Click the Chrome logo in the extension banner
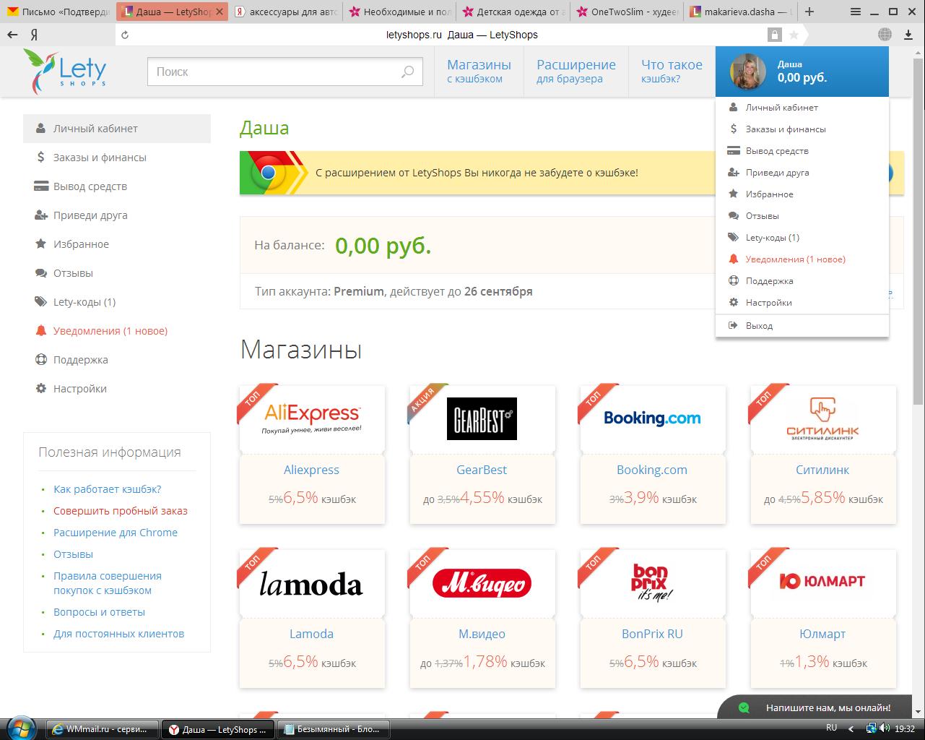The height and width of the screenshot is (740, 925). (x=268, y=173)
